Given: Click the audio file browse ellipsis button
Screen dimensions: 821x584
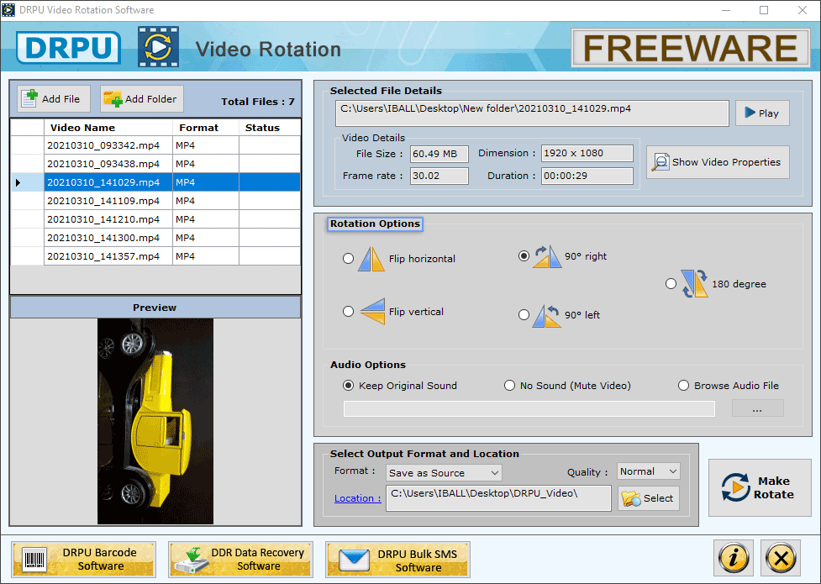Looking at the screenshot, I should click(x=757, y=408).
